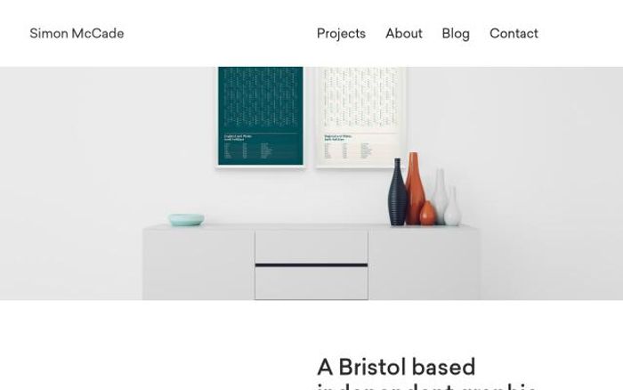Open the Blog section
Image resolution: width=623 pixels, height=390 pixels.
tap(456, 34)
